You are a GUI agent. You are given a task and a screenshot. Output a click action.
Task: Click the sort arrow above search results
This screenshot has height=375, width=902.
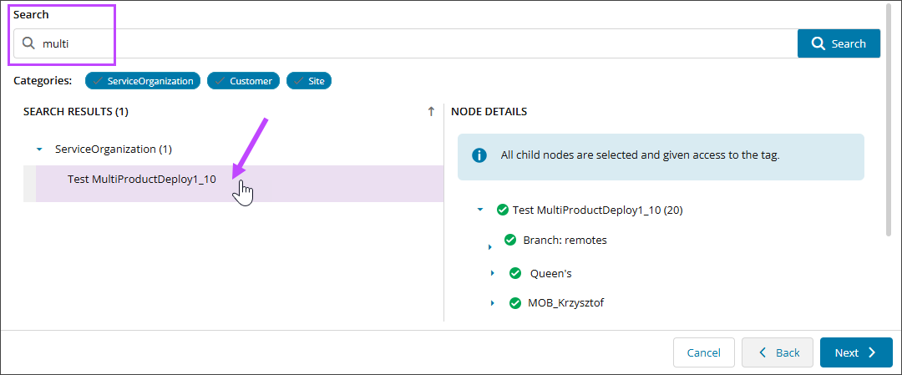coord(431,111)
